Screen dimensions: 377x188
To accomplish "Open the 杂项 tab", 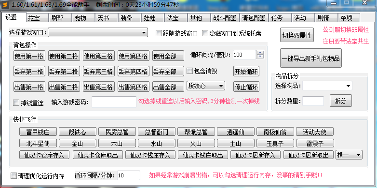I will pos(349,18).
